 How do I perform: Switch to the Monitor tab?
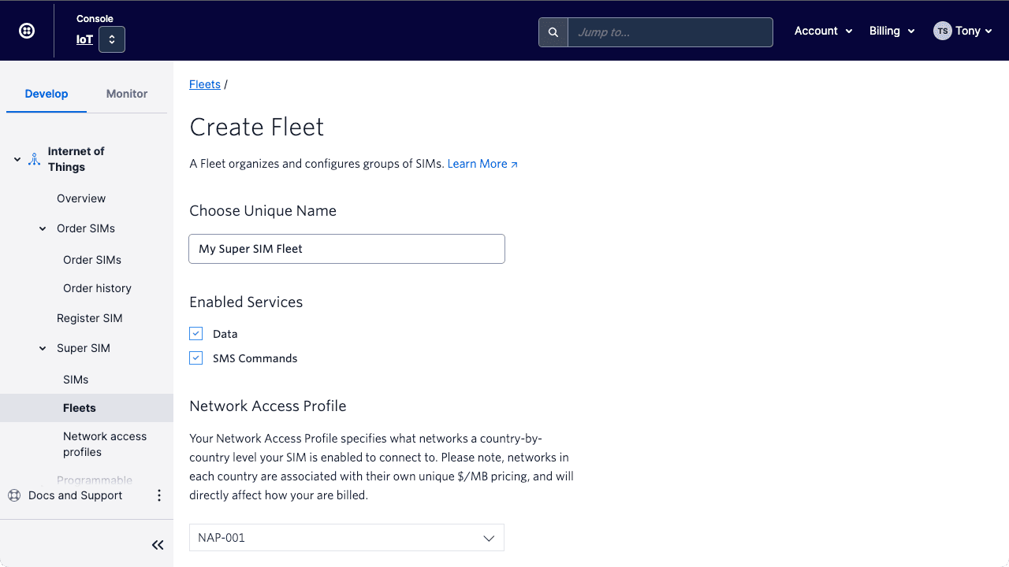(x=127, y=94)
